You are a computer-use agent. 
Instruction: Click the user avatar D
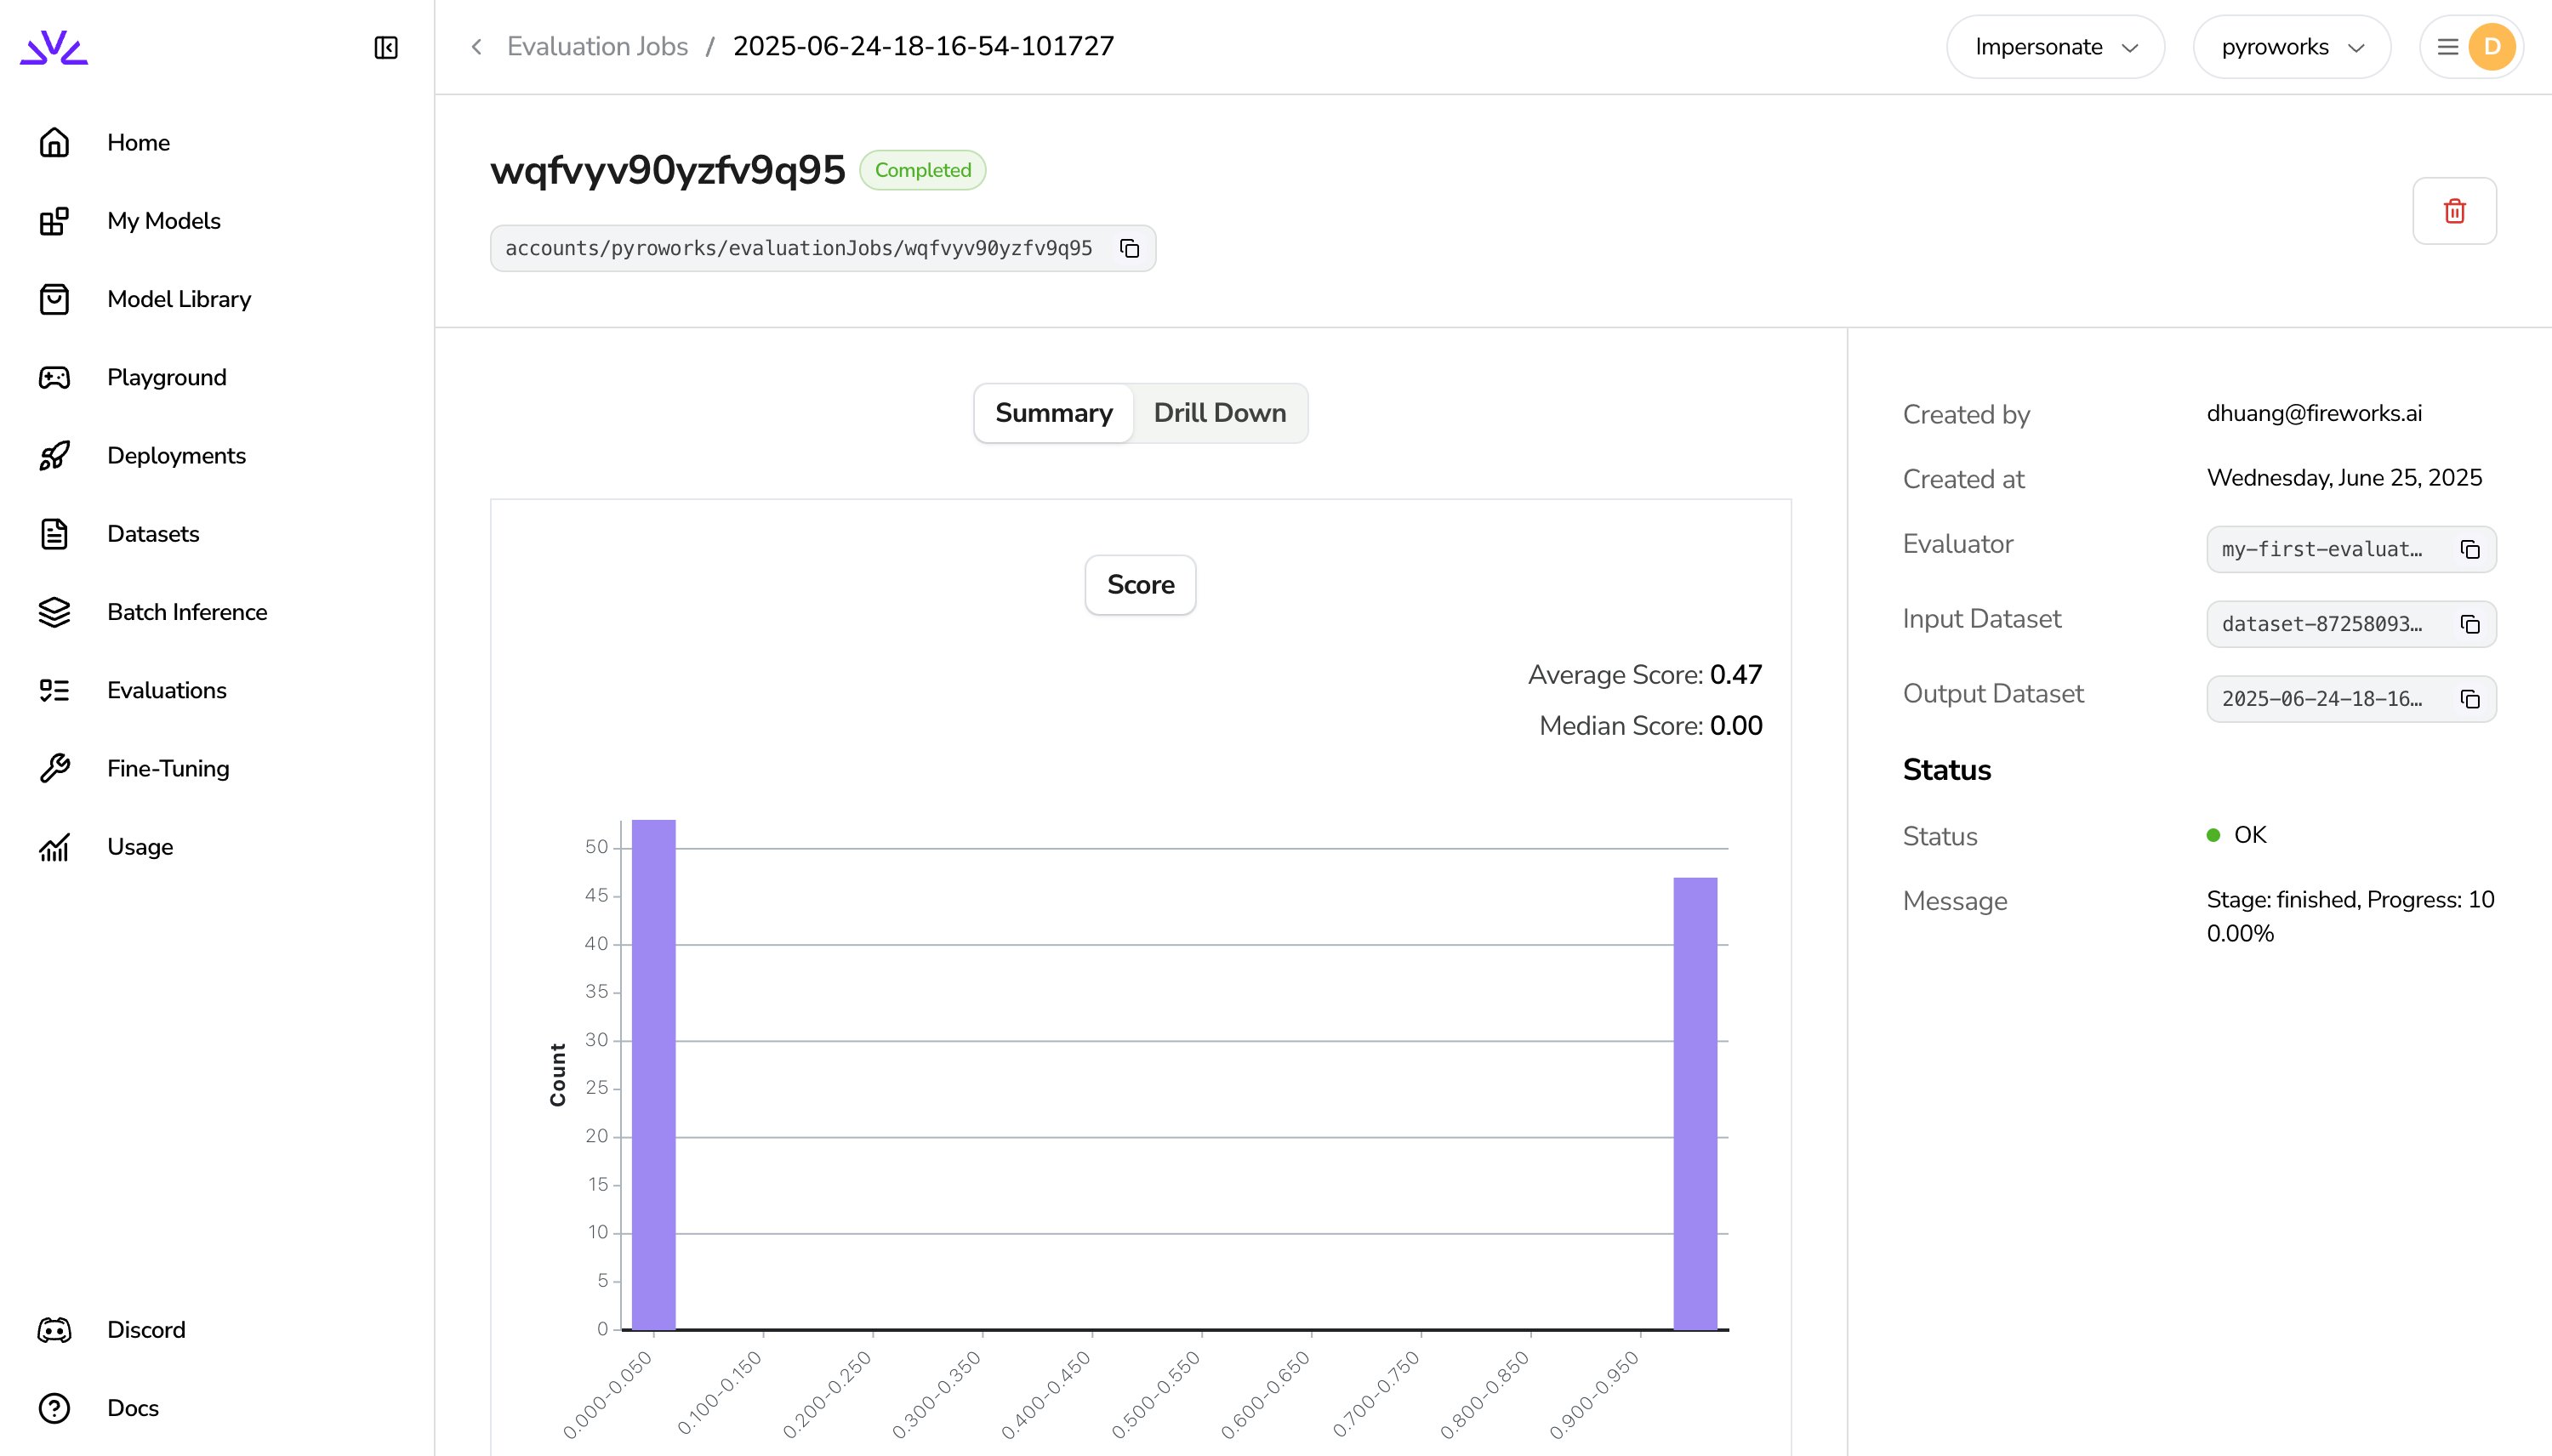(x=2491, y=47)
